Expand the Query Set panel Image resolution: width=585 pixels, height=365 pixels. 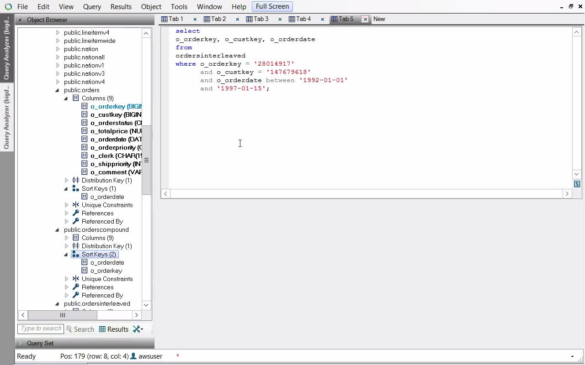(20, 343)
